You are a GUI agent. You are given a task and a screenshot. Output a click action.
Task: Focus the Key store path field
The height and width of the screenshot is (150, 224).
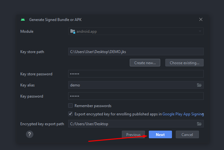(135, 52)
